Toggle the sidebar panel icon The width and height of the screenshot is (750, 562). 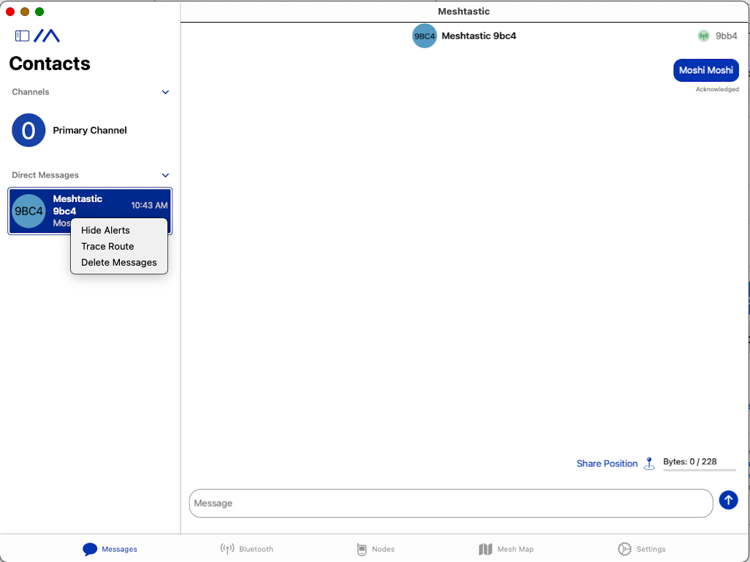tap(22, 36)
